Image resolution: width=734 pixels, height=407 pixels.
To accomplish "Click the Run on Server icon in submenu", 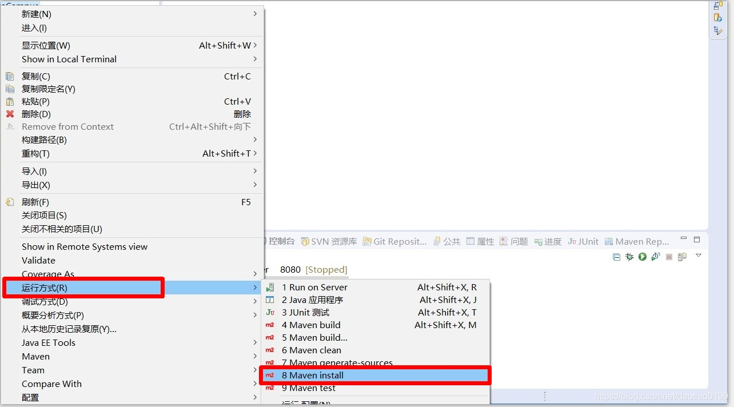I will click(x=270, y=287).
